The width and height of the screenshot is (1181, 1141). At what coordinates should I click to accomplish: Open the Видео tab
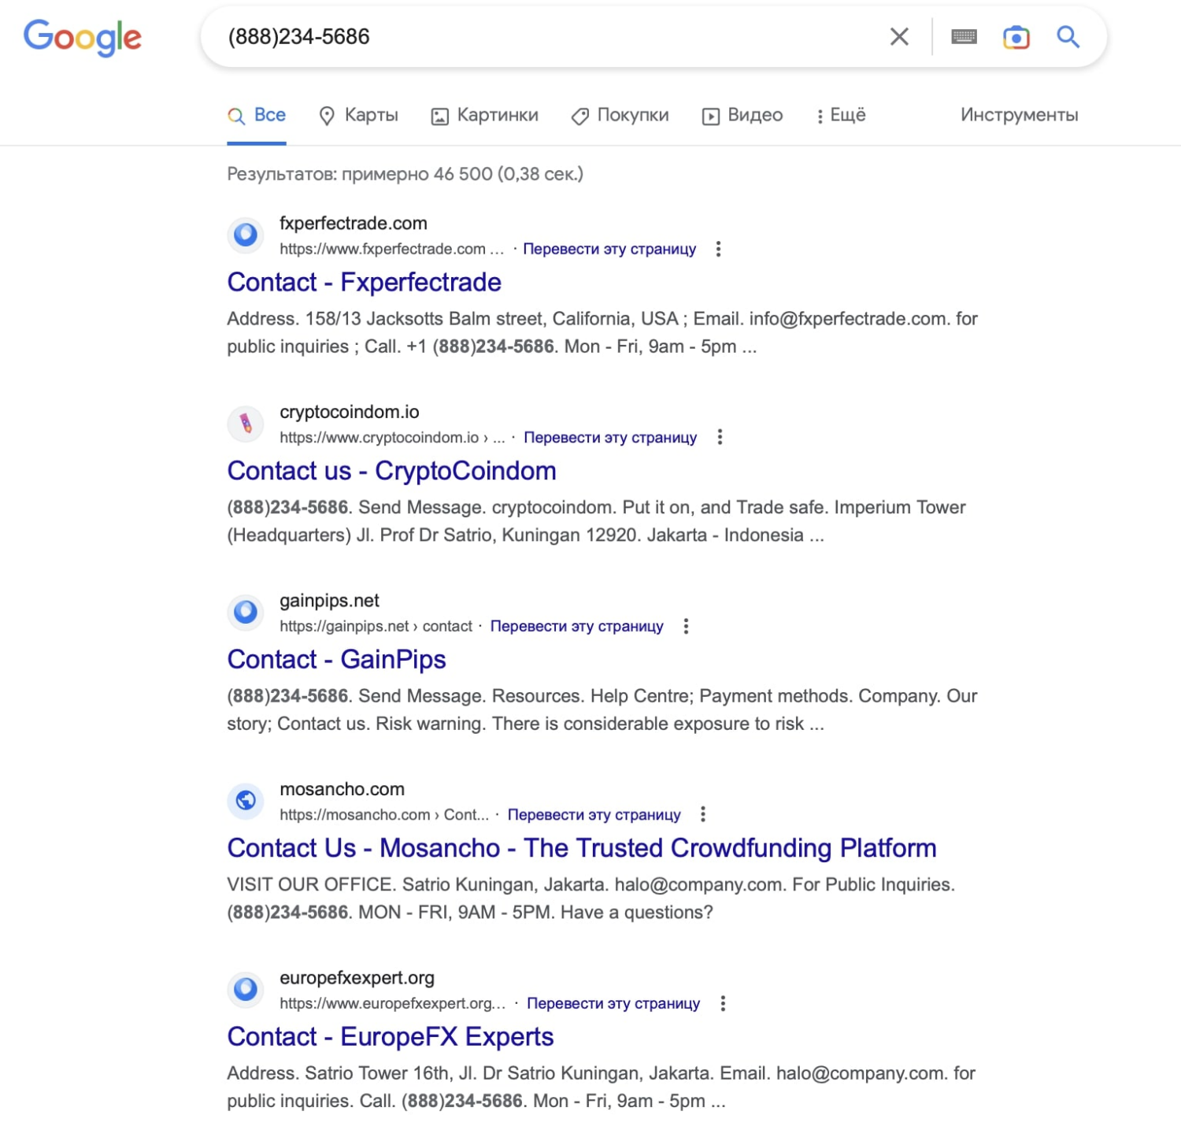742,116
